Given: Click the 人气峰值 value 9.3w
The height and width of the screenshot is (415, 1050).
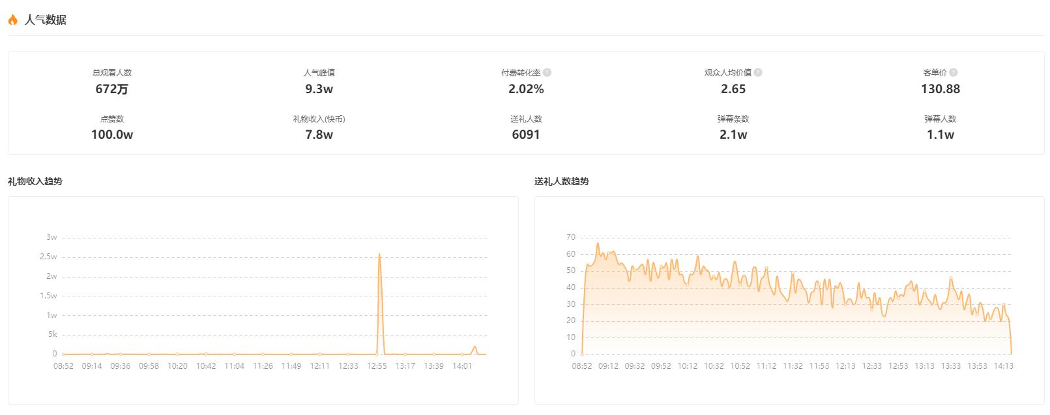Looking at the screenshot, I should tap(319, 89).
